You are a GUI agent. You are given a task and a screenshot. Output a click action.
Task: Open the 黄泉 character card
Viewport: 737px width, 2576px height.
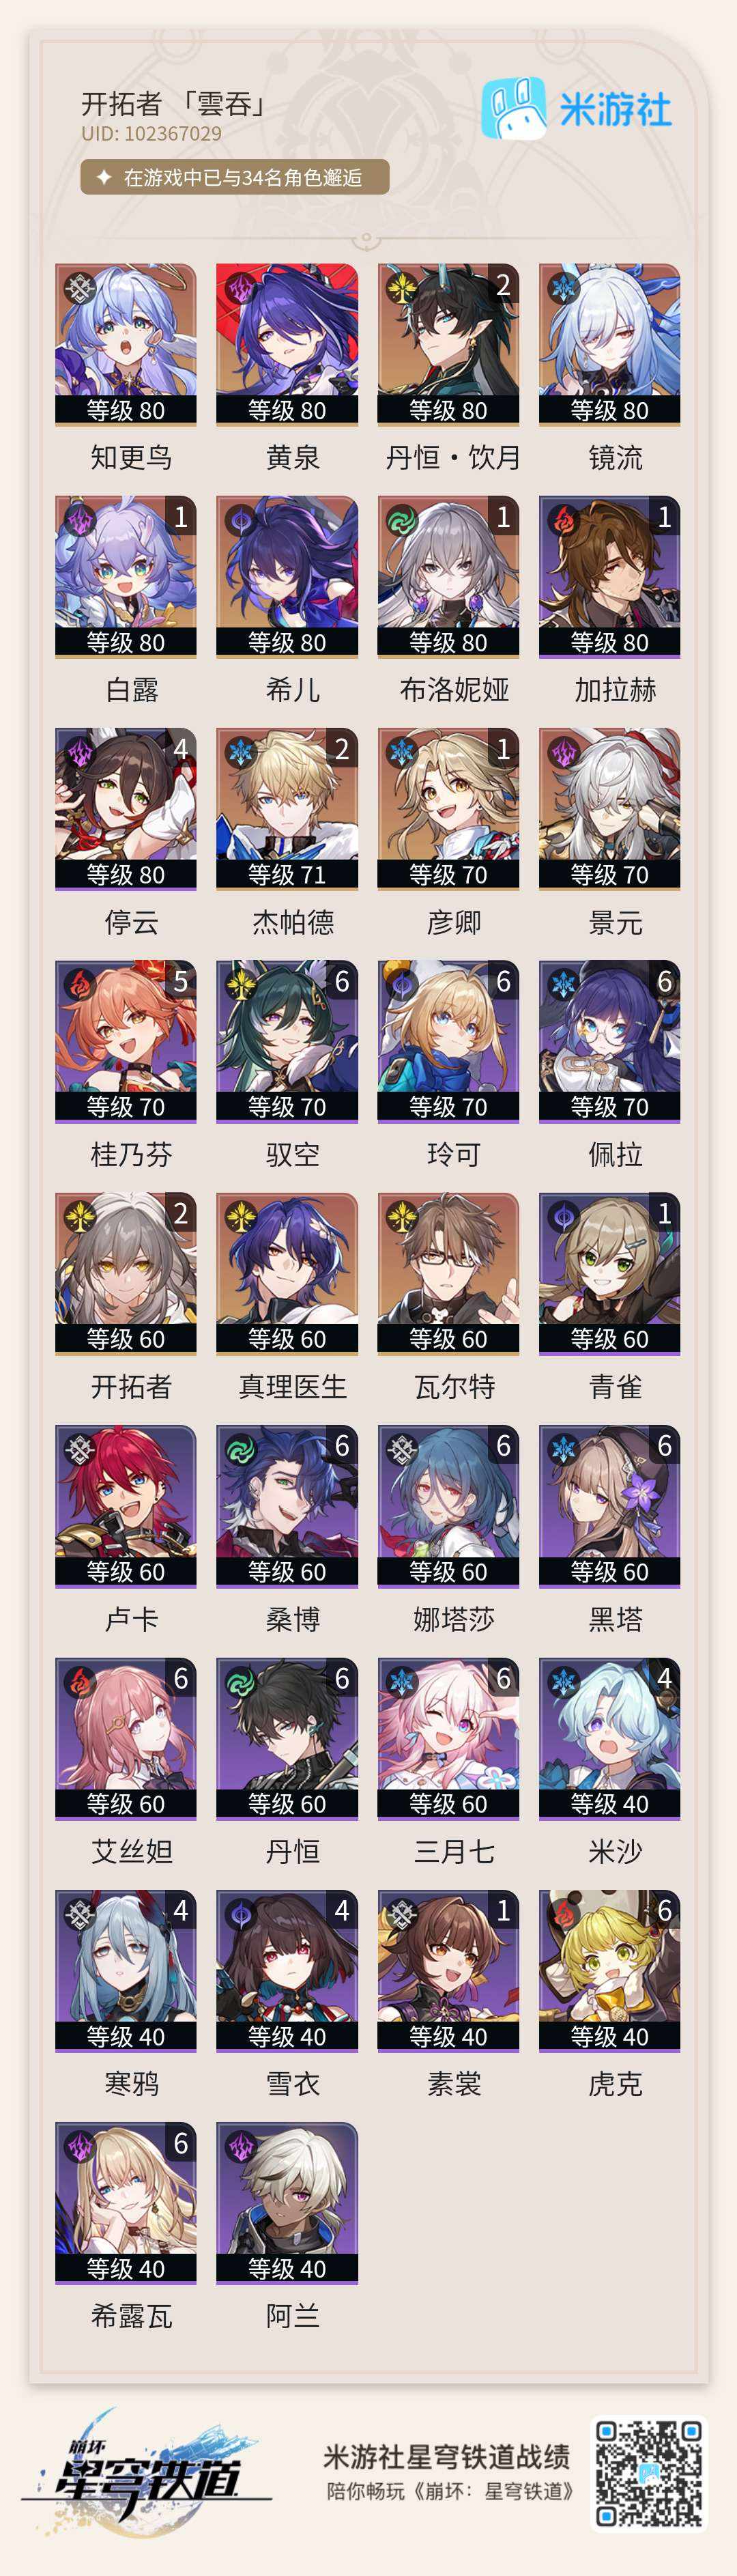click(x=287, y=344)
